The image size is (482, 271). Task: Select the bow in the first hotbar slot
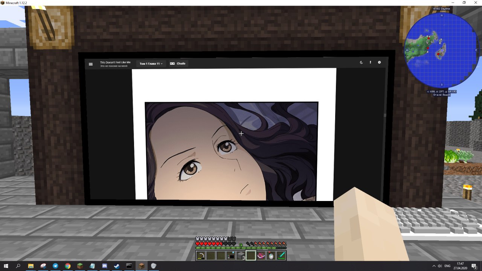tap(201, 256)
